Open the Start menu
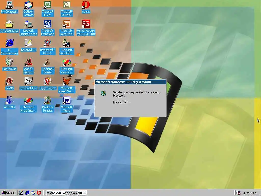261x196 pixels. (x=8, y=193)
